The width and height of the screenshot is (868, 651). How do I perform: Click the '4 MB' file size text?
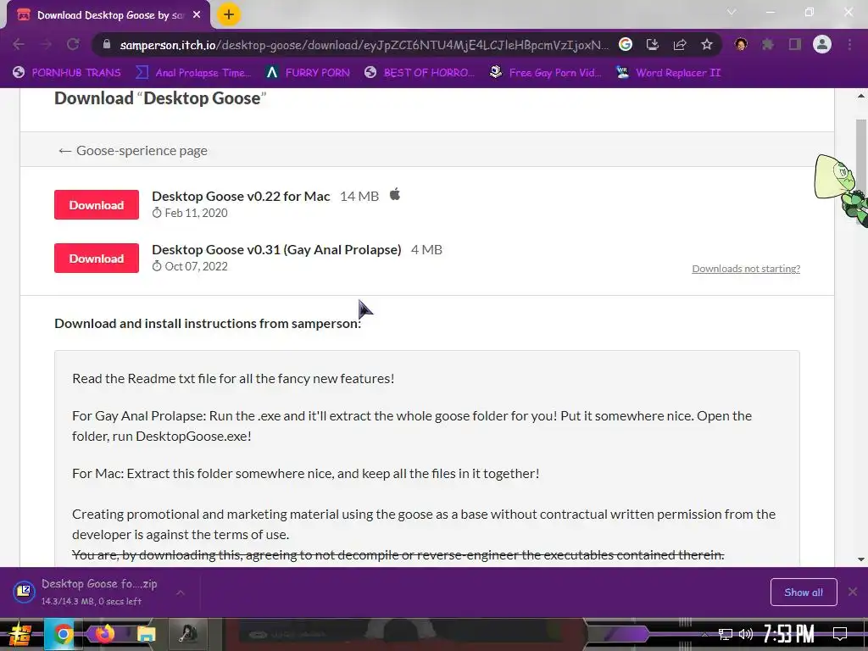tap(426, 250)
